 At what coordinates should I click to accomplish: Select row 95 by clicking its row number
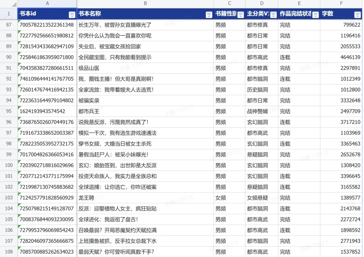(x=8, y=111)
